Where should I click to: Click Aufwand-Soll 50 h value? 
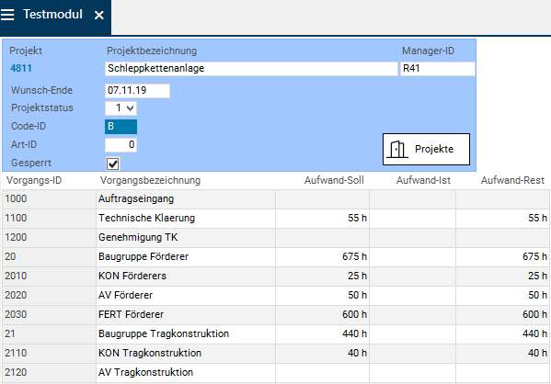pyautogui.click(x=323, y=296)
